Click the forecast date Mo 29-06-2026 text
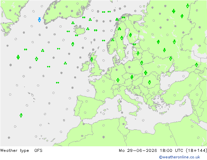207x160 pixels. pos(138,150)
